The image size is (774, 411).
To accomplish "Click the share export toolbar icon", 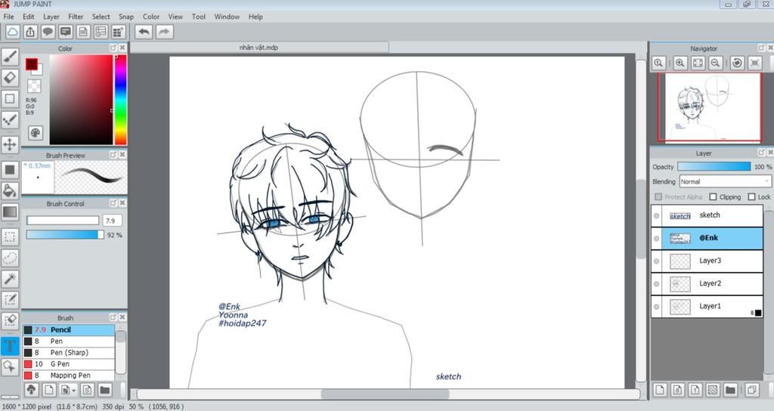I will click(x=30, y=32).
